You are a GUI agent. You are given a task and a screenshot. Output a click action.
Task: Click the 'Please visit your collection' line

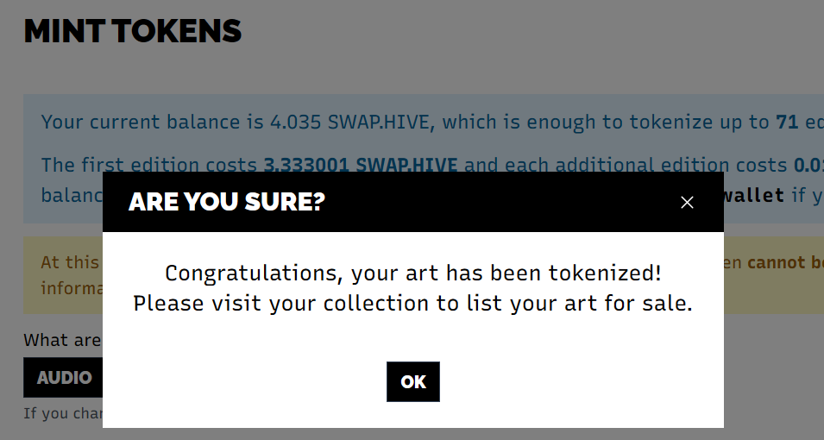[413, 304]
